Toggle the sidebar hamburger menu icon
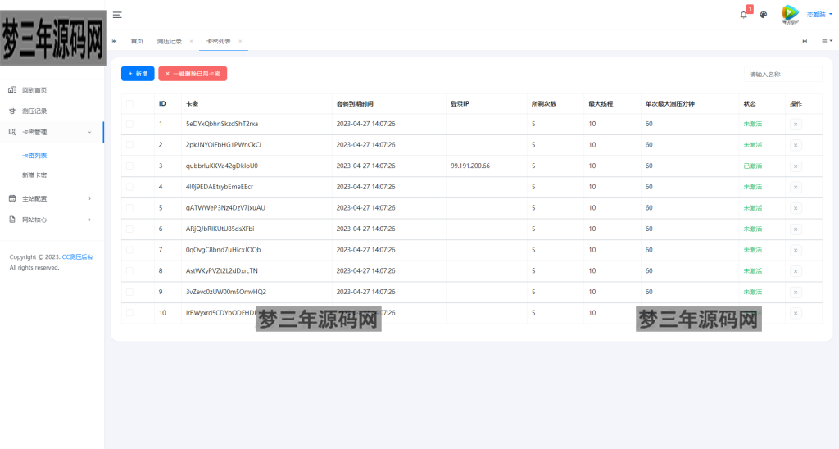839x449 pixels. [117, 15]
